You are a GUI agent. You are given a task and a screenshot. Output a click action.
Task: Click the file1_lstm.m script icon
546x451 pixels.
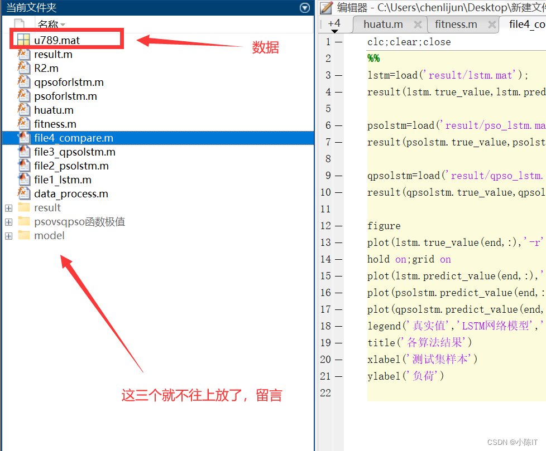click(23, 180)
